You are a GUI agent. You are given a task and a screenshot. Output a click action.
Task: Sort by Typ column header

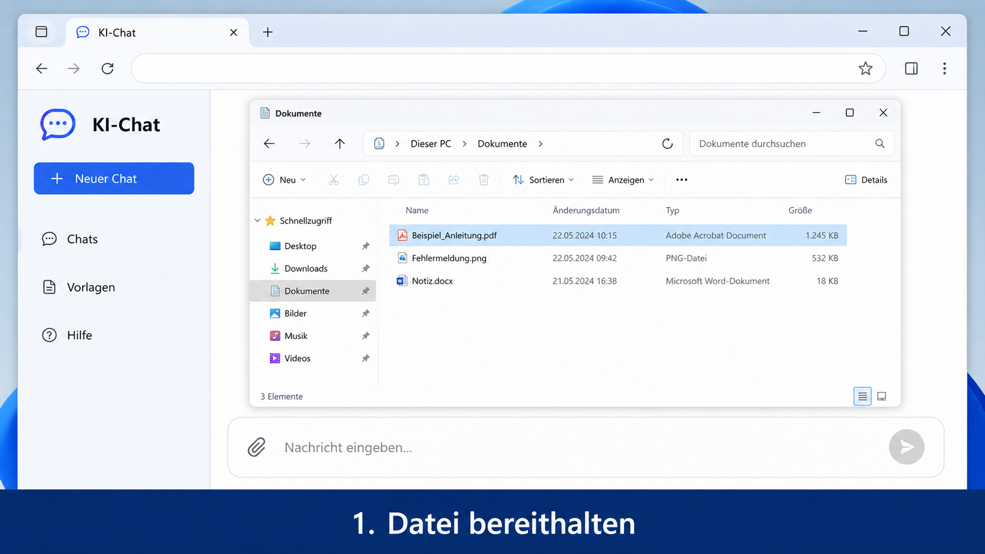pyautogui.click(x=672, y=210)
